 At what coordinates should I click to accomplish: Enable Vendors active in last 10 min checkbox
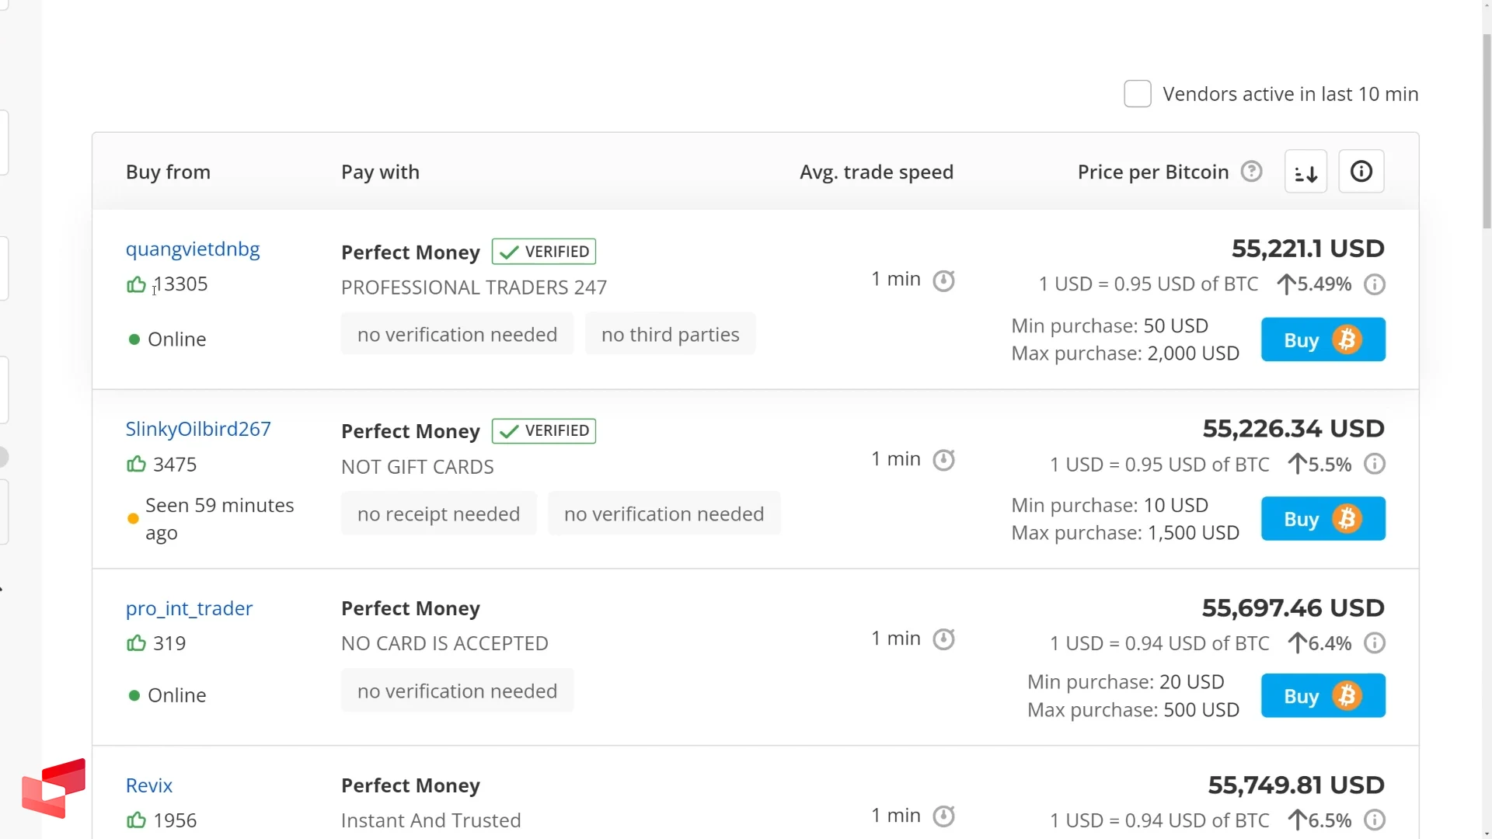click(x=1137, y=94)
